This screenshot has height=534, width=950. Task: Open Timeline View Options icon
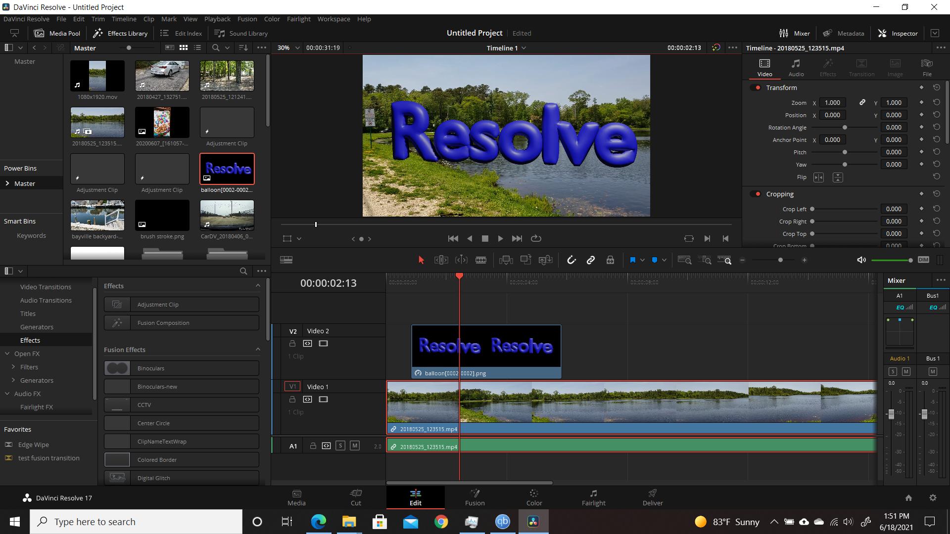click(286, 260)
